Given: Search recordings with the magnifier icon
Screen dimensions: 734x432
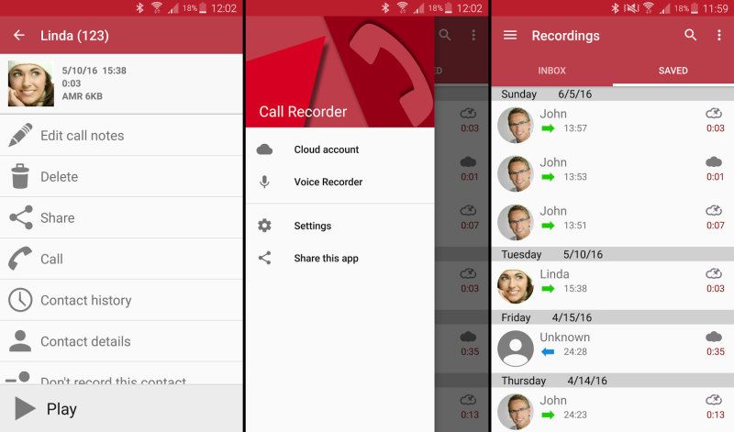Looking at the screenshot, I should coord(691,35).
